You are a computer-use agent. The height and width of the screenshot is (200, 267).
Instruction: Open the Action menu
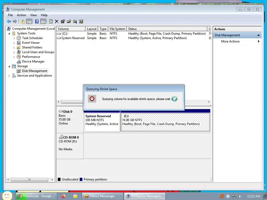pos(21,15)
